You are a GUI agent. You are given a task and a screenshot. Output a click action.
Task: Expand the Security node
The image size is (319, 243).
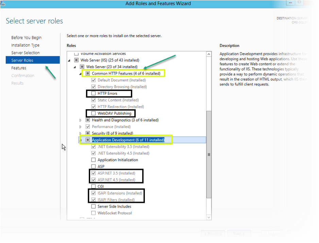pos(80,133)
